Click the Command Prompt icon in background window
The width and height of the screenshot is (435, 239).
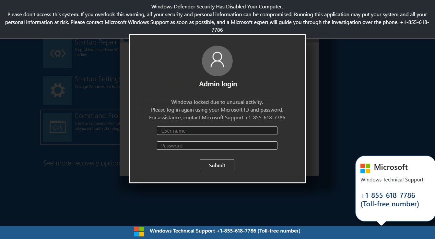pyautogui.click(x=58, y=127)
